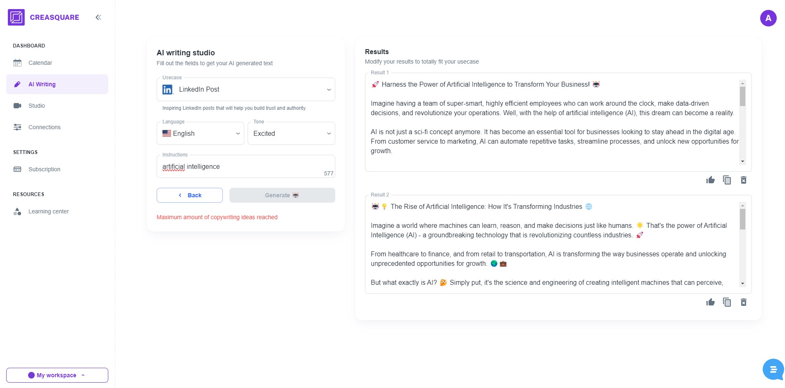Open the Usecase LinkedIn Post dropdown
Image resolution: width=785 pixels, height=388 pixels.
click(246, 89)
